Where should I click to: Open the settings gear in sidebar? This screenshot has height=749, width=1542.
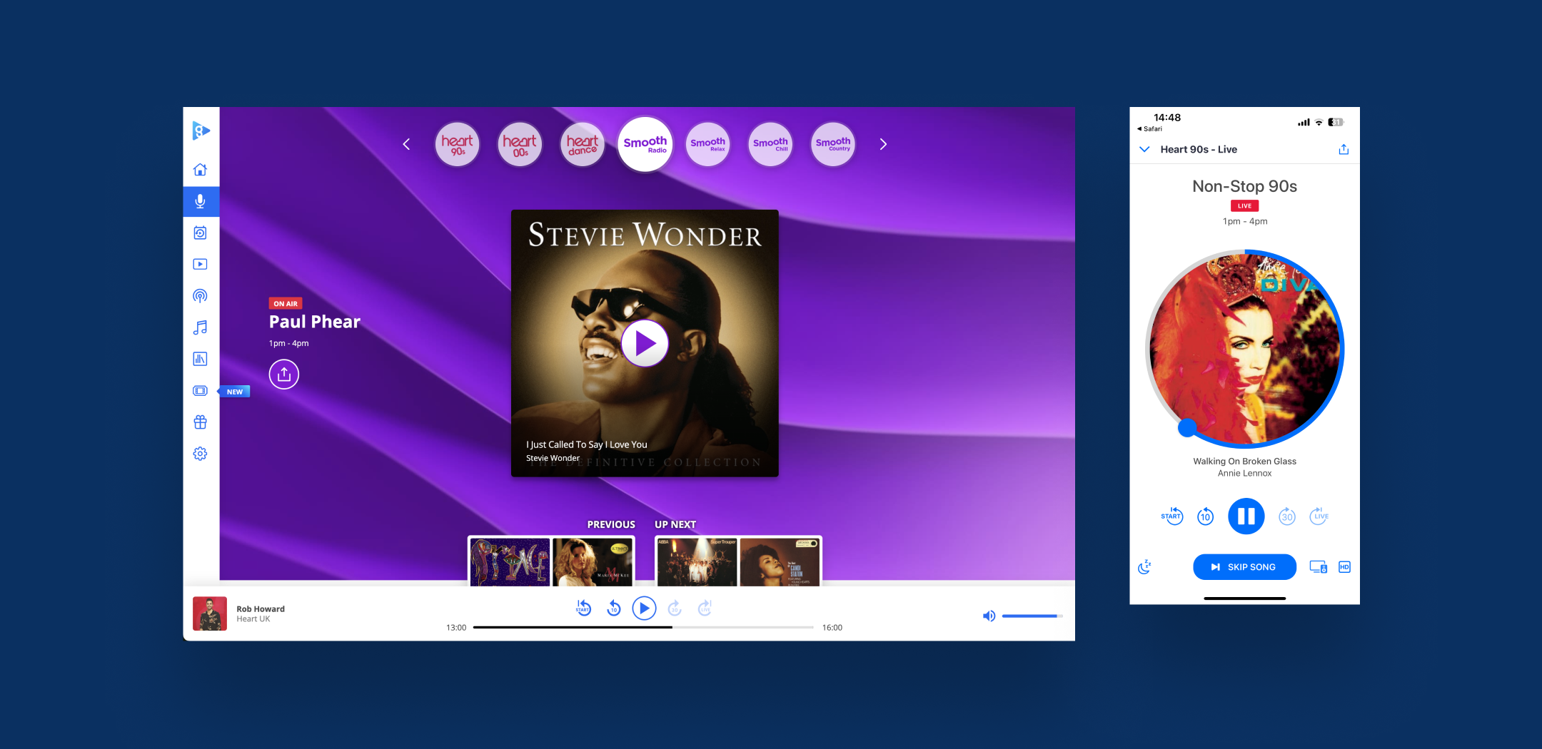tap(200, 454)
